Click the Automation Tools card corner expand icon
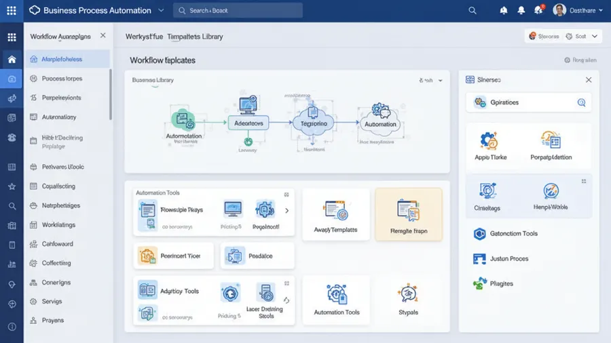Viewport: 611px width, 343px height. click(x=286, y=195)
